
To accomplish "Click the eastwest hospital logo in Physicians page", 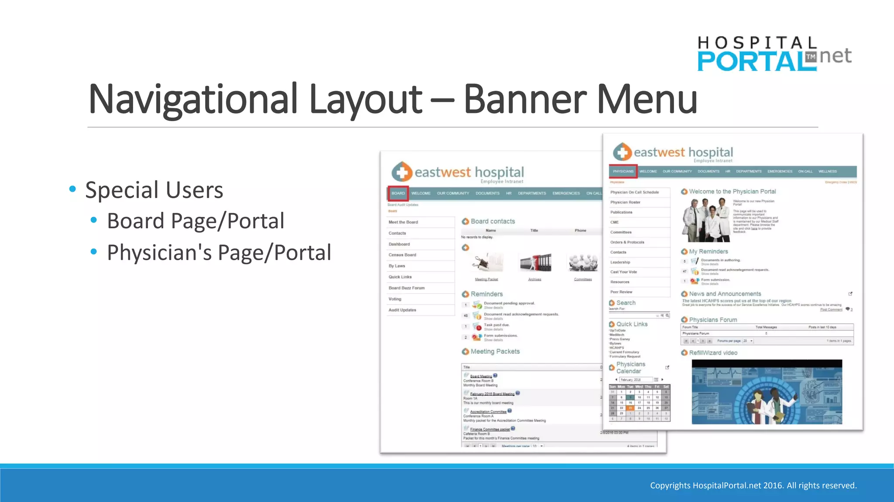I will (x=673, y=153).
